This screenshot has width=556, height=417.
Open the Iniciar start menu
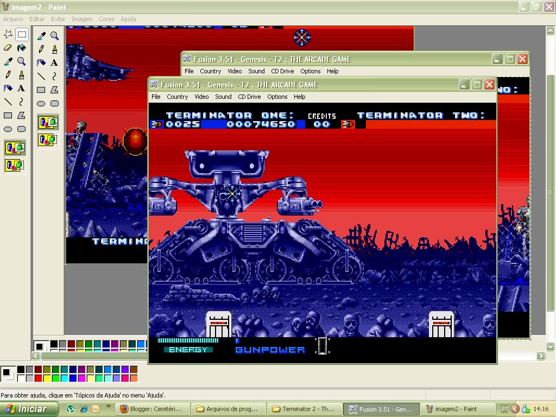29,409
